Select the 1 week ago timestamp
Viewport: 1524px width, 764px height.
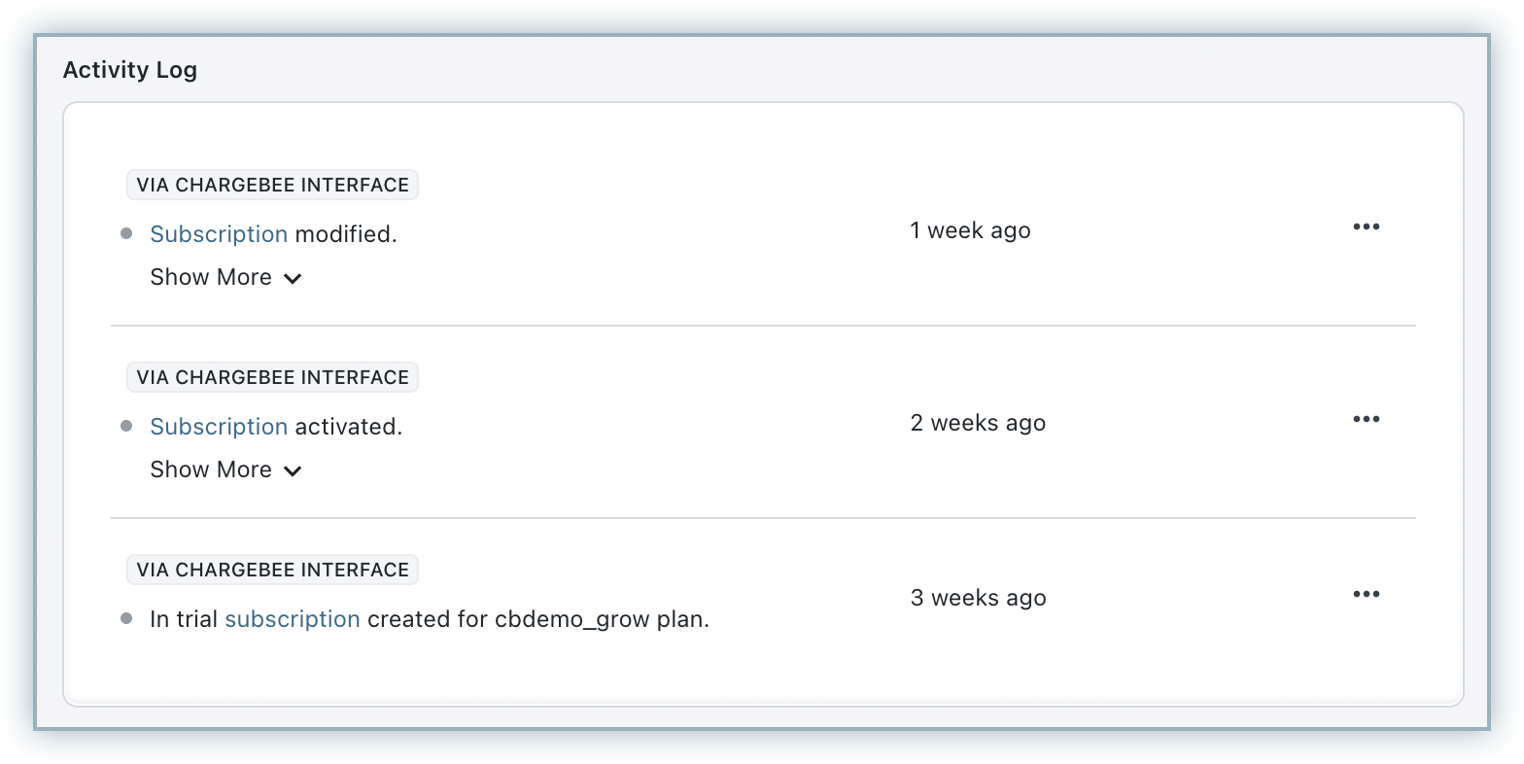click(970, 230)
